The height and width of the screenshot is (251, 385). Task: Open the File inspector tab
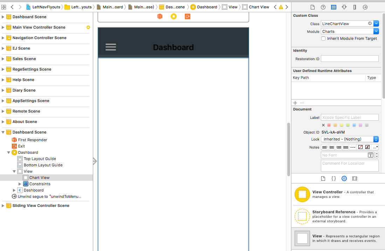pos(313,7)
